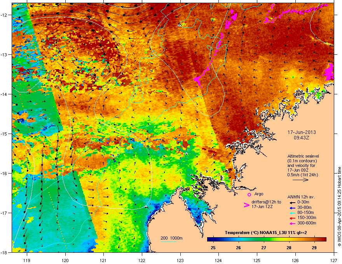Click the colorbar tick label 28
Image resolution: width=342 pixels, height=264 pixels.
(289, 248)
